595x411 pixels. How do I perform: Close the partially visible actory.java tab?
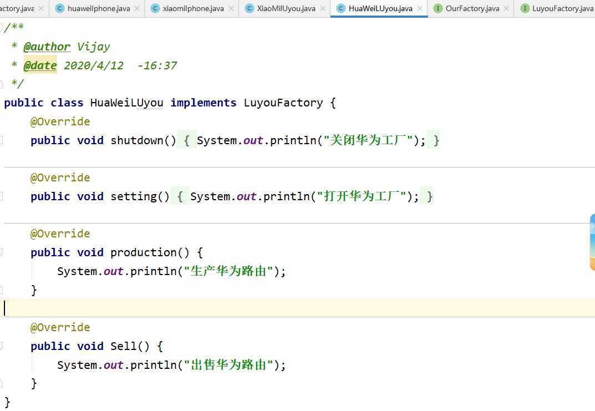41,8
